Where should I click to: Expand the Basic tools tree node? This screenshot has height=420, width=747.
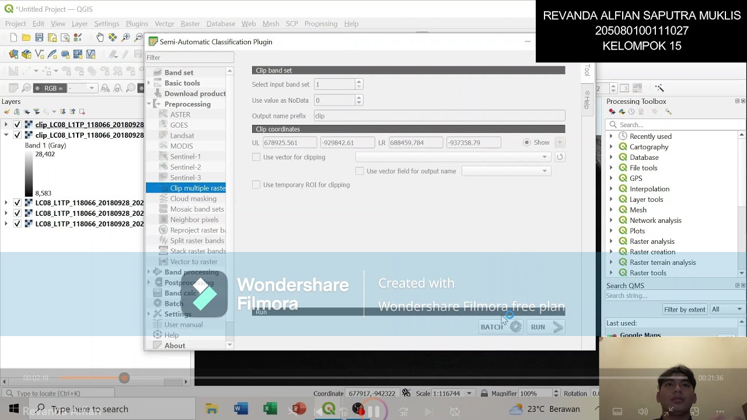[149, 83]
